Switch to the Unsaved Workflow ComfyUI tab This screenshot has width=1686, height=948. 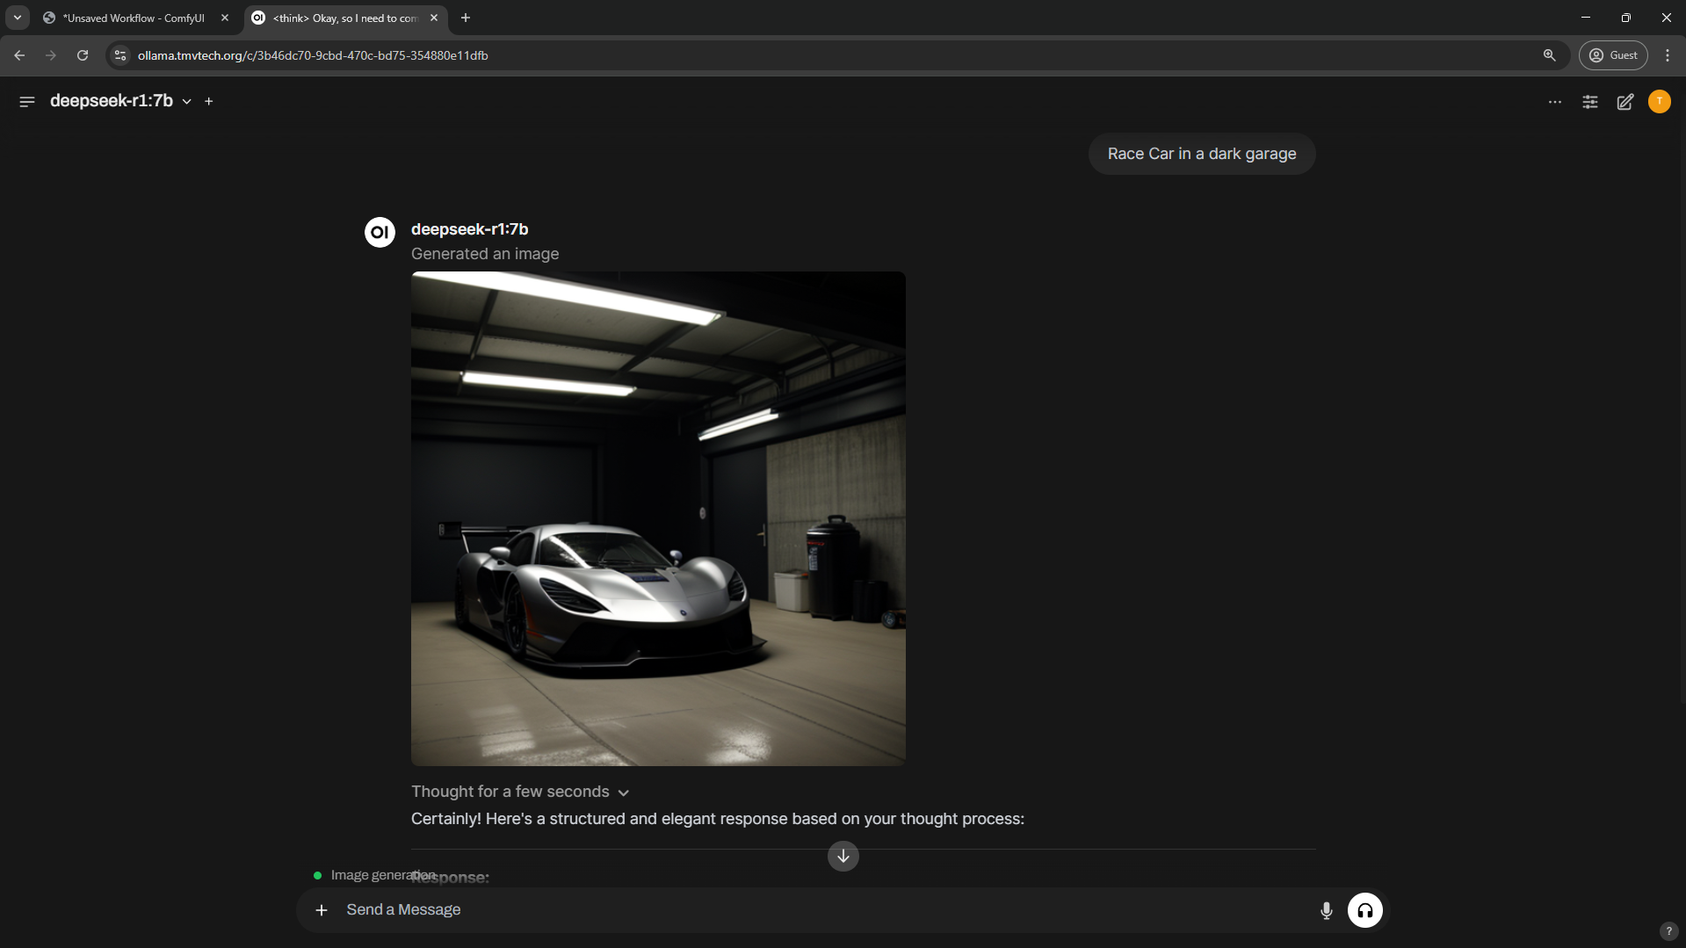coord(134,18)
